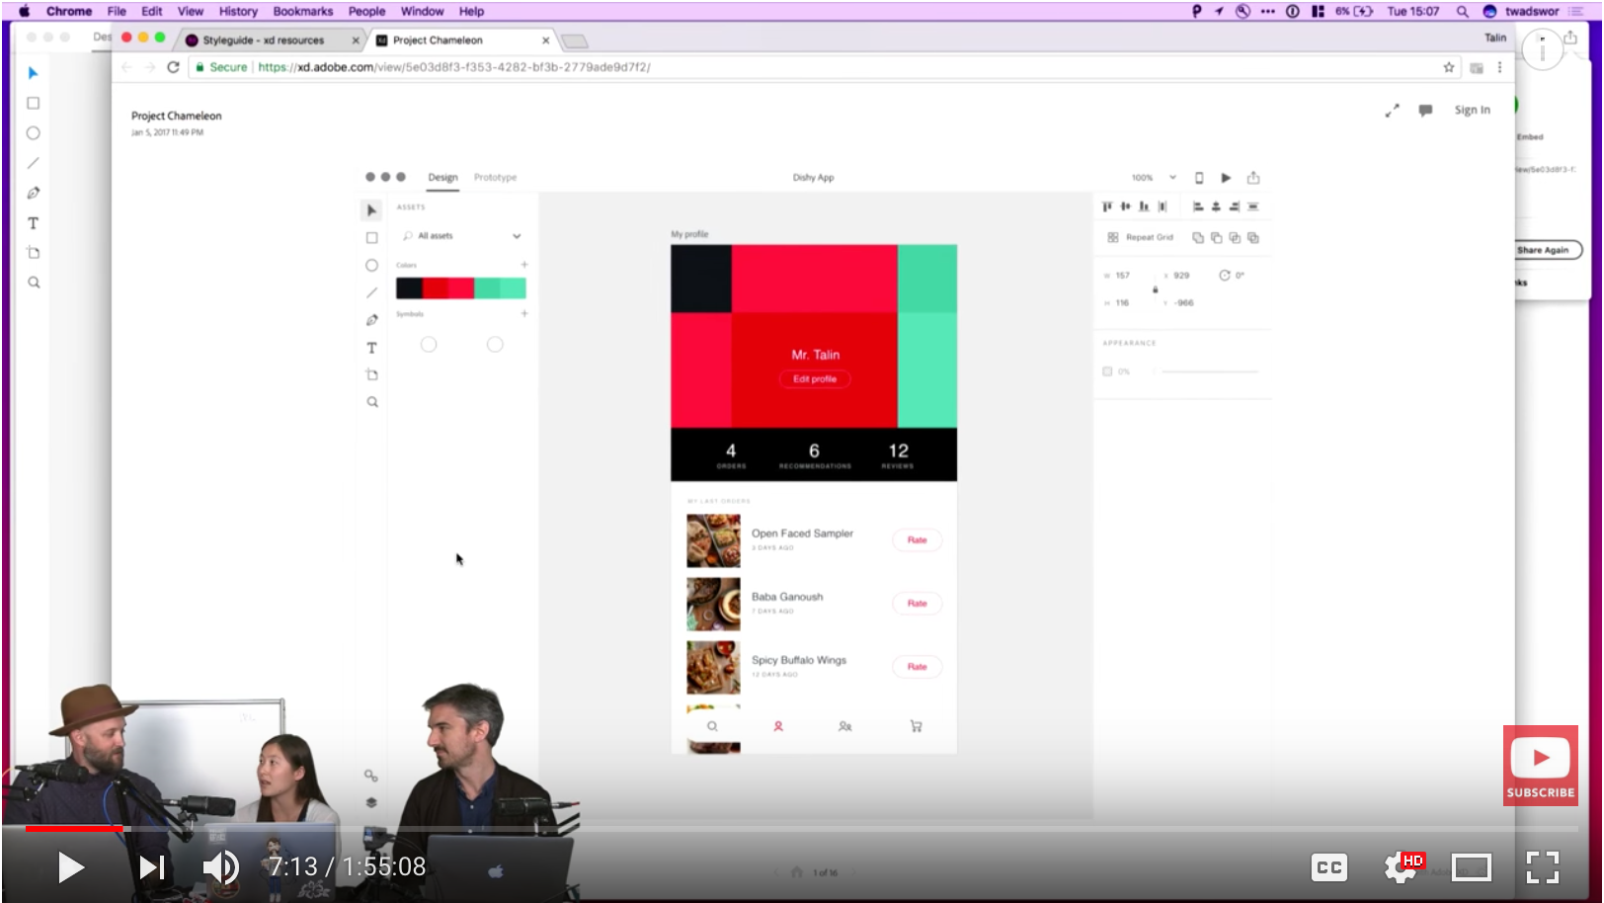The width and height of the screenshot is (1604, 903).
Task: Click the zoom tool in the Dishy App toolbar
Action: point(372,402)
